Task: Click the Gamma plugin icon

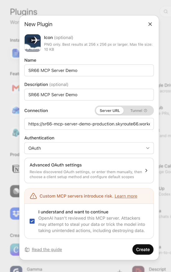Action: click(x=16, y=269)
